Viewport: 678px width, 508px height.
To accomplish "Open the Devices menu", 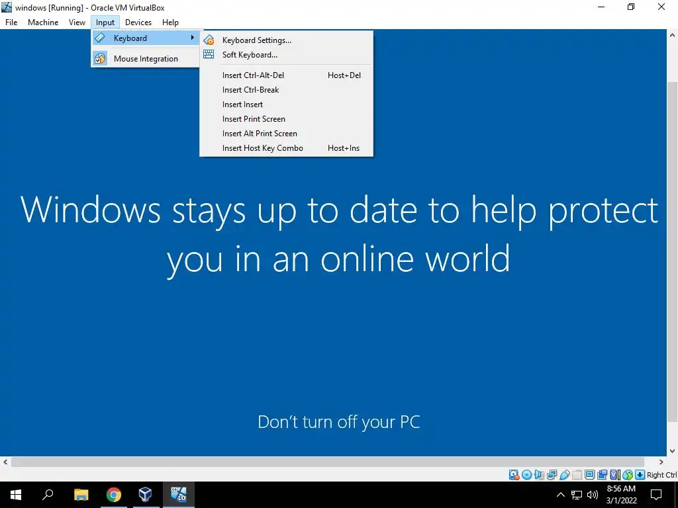I will (x=138, y=22).
